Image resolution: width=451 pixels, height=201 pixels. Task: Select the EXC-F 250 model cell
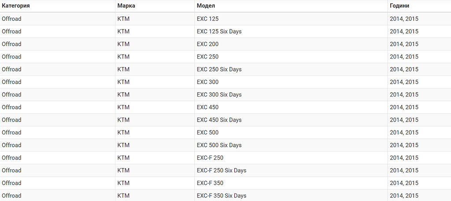291,158
